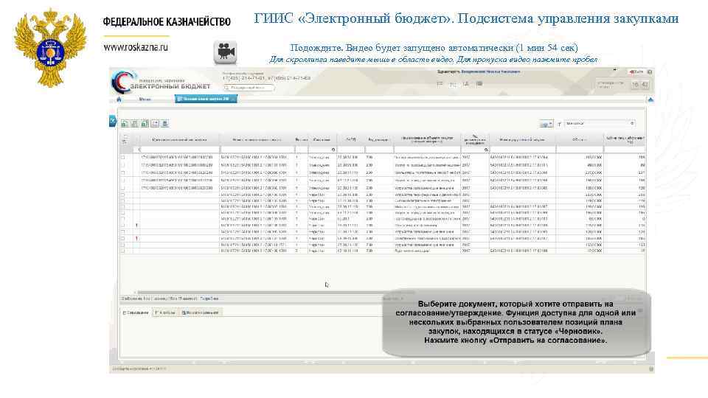Click the fourth header icon under user name
This screenshot has width=708, height=398.
479,83
